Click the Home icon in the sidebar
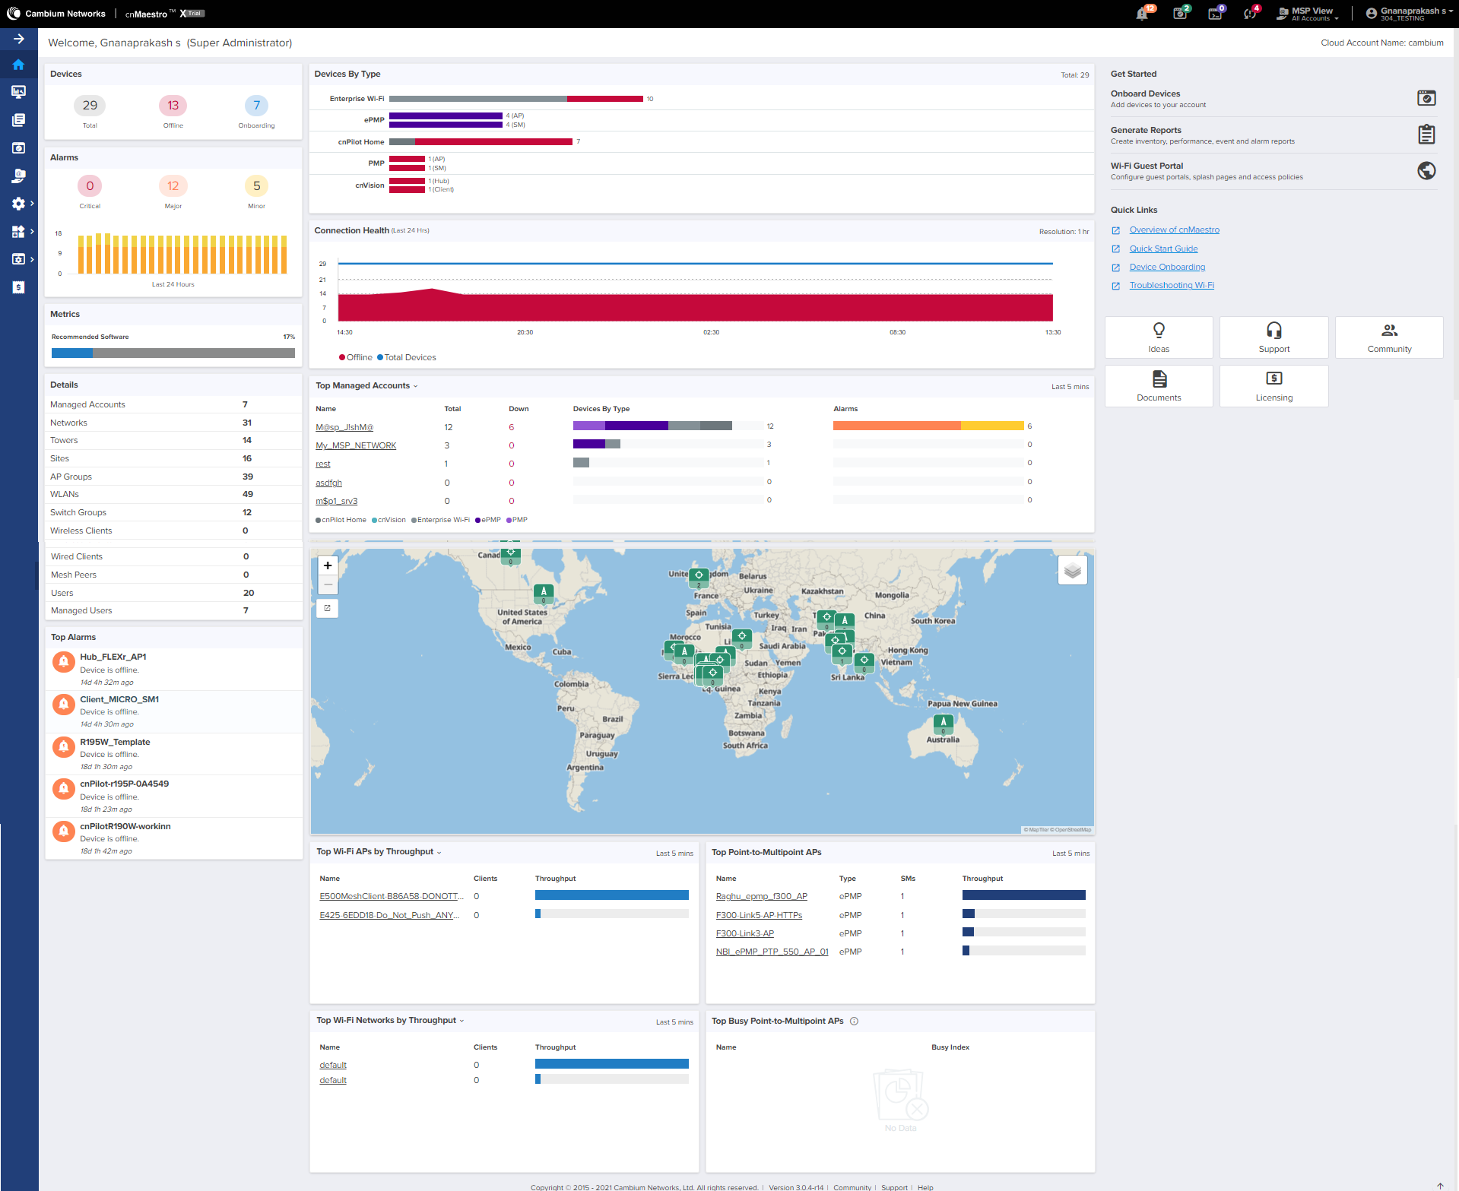The image size is (1459, 1191). [x=19, y=65]
